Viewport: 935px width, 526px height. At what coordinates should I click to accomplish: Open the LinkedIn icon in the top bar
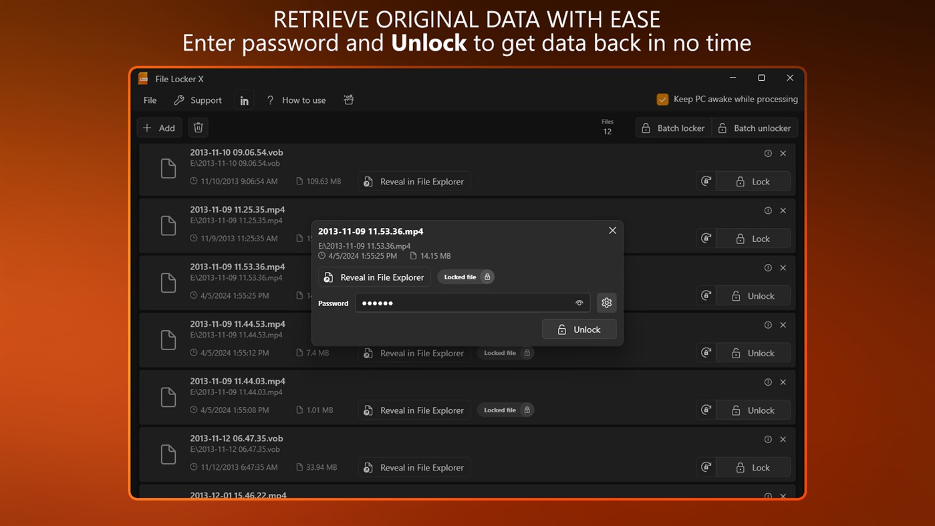point(244,99)
